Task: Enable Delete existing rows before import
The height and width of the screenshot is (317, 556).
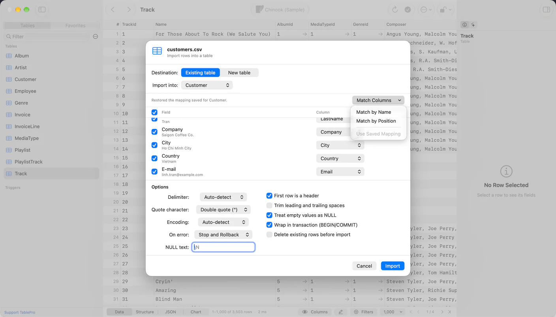Action: 269,235
